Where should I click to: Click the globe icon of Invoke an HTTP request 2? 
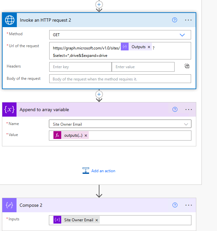[10, 20]
